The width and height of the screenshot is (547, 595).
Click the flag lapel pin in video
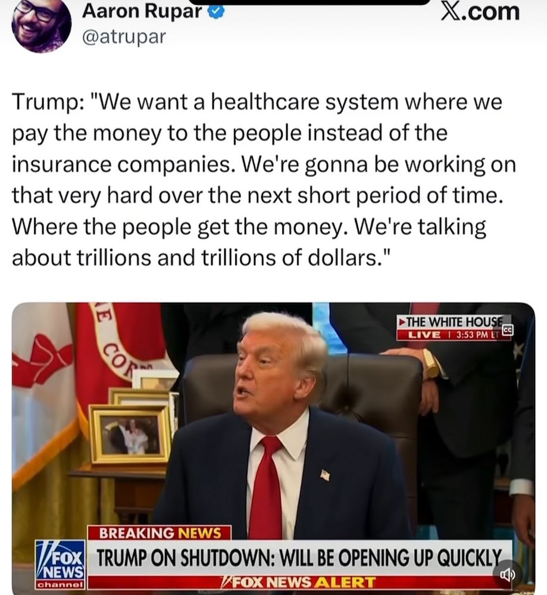[326, 475]
